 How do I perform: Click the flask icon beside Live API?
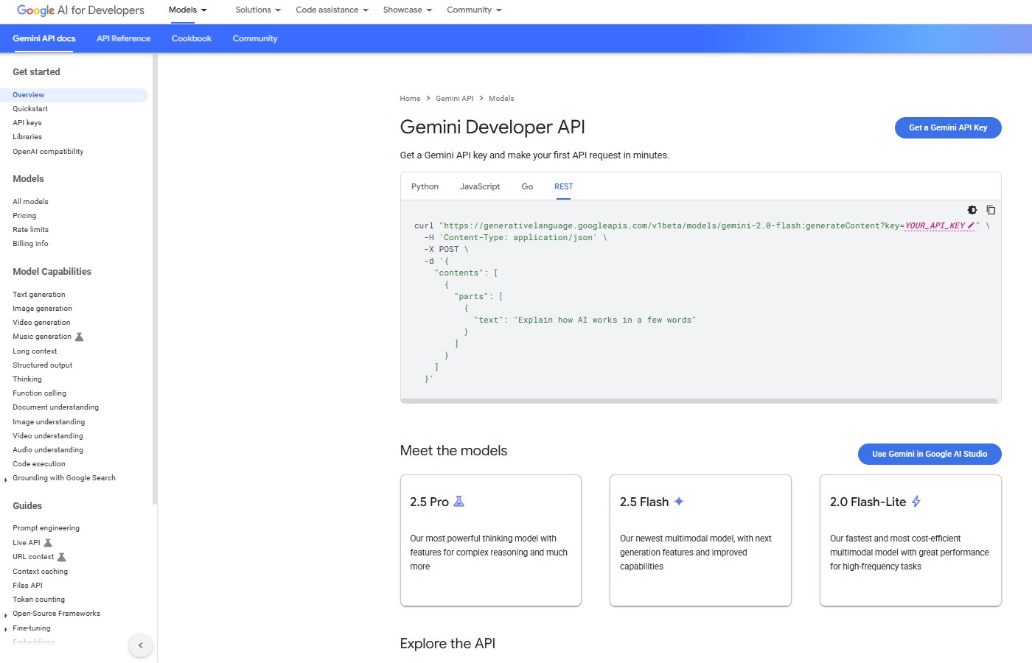click(x=48, y=543)
